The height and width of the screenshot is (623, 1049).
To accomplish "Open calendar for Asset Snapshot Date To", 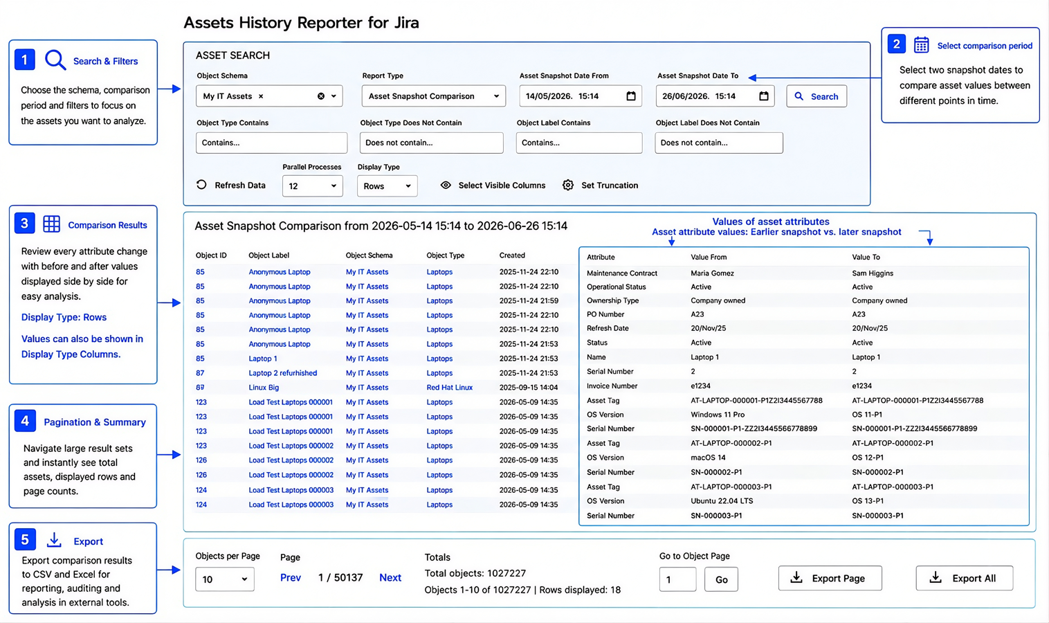I will 764,96.
